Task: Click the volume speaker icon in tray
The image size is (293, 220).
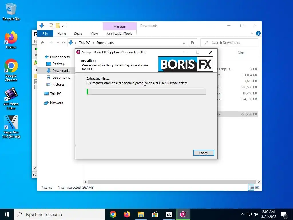Action: (x=256, y=214)
